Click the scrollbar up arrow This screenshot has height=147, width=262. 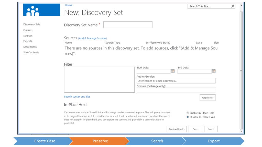[x=241, y=5]
